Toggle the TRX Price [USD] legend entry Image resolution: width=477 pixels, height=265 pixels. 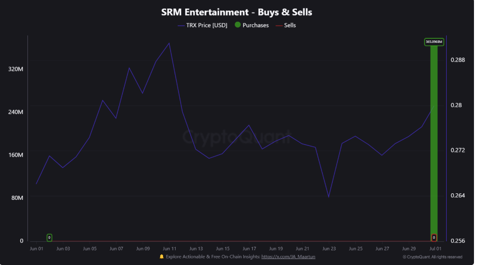click(202, 25)
